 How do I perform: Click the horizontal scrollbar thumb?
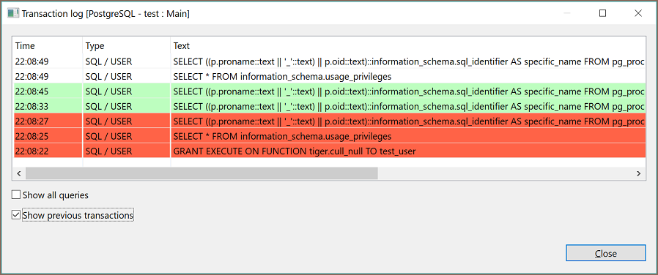click(x=202, y=173)
